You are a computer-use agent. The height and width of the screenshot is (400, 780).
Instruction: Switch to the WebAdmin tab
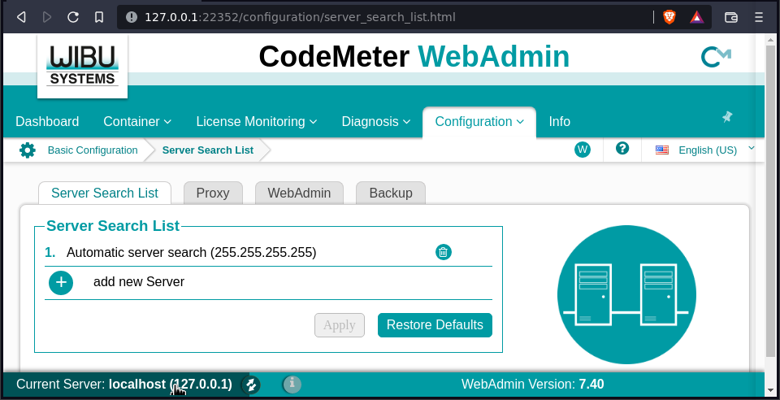click(299, 193)
